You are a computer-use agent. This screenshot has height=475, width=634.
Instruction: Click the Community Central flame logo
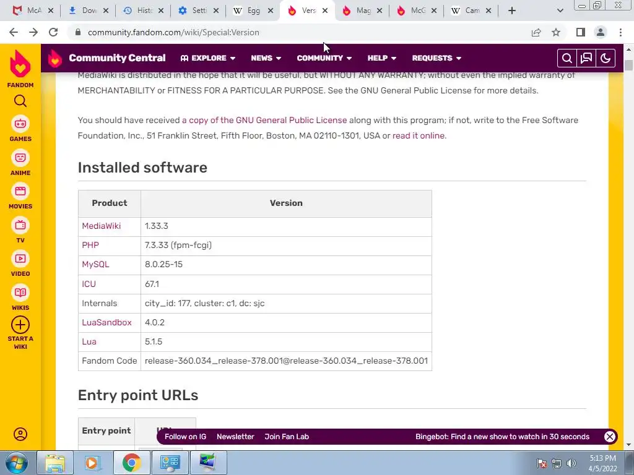point(55,58)
